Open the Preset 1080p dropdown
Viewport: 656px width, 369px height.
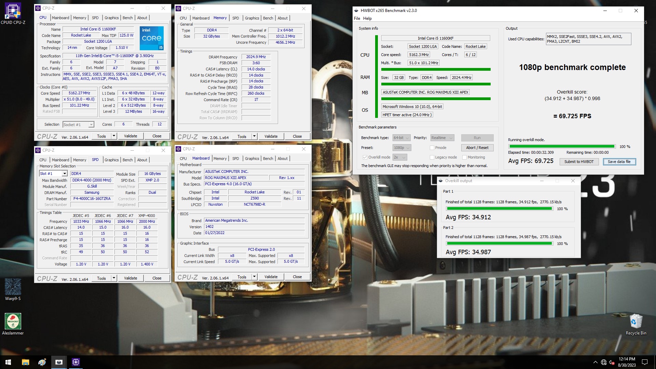[x=402, y=148]
